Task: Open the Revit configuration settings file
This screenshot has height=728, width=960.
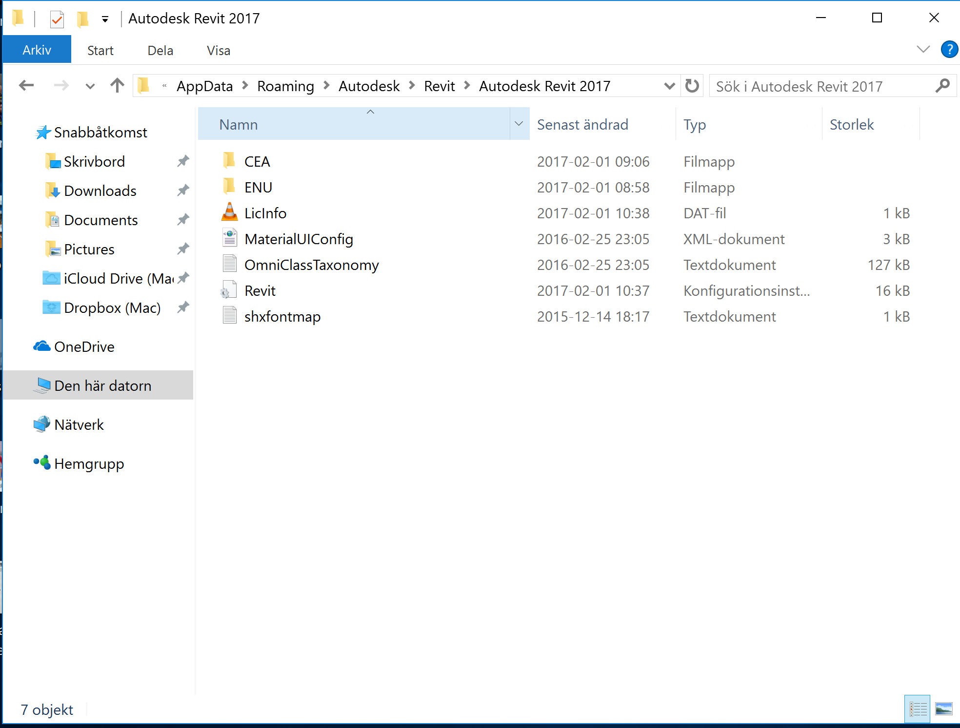Action: pos(260,290)
